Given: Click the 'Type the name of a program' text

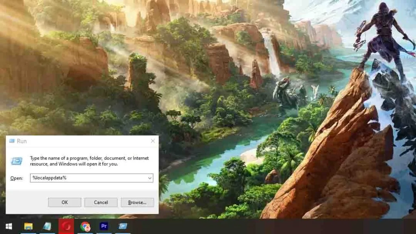Looking at the screenshot, I should (x=89, y=161).
